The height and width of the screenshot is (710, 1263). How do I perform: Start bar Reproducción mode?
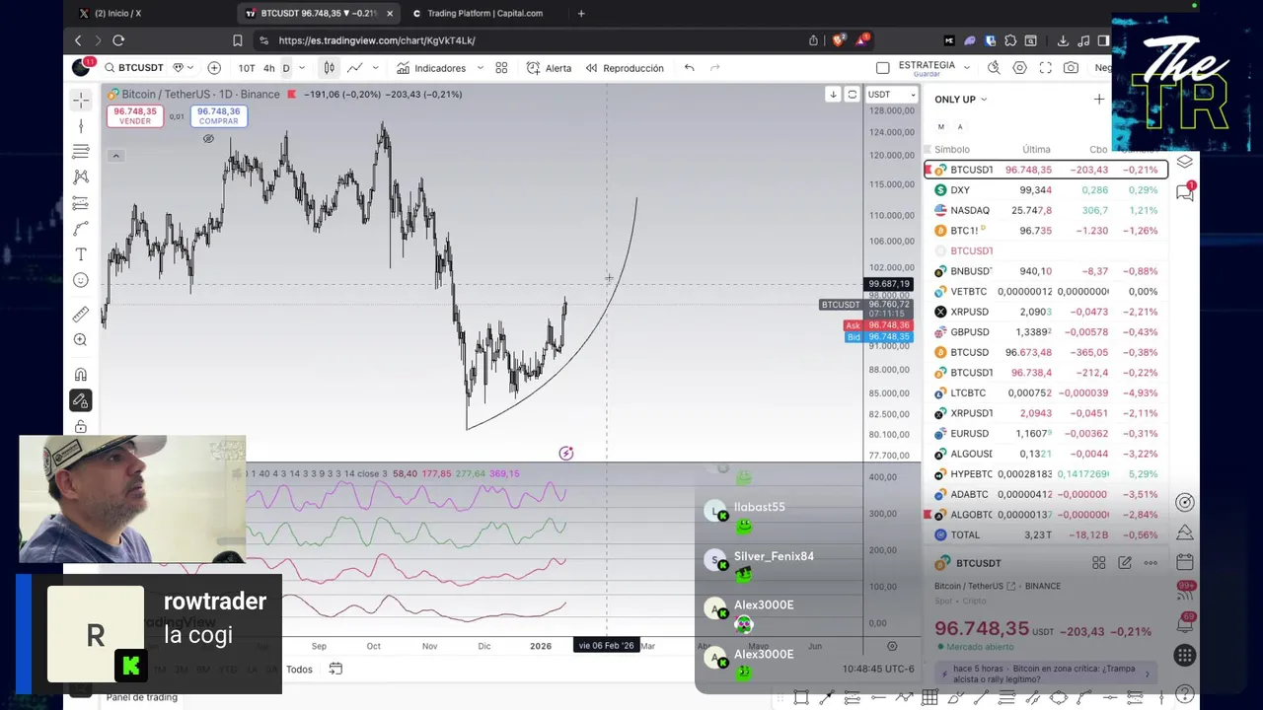click(x=625, y=68)
